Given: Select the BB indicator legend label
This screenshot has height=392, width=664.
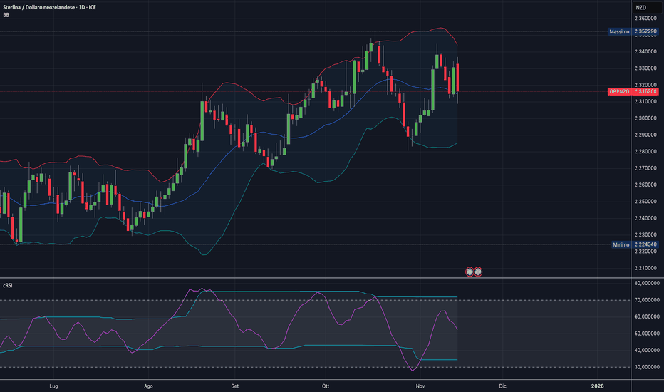Looking at the screenshot, I should 6,15.
